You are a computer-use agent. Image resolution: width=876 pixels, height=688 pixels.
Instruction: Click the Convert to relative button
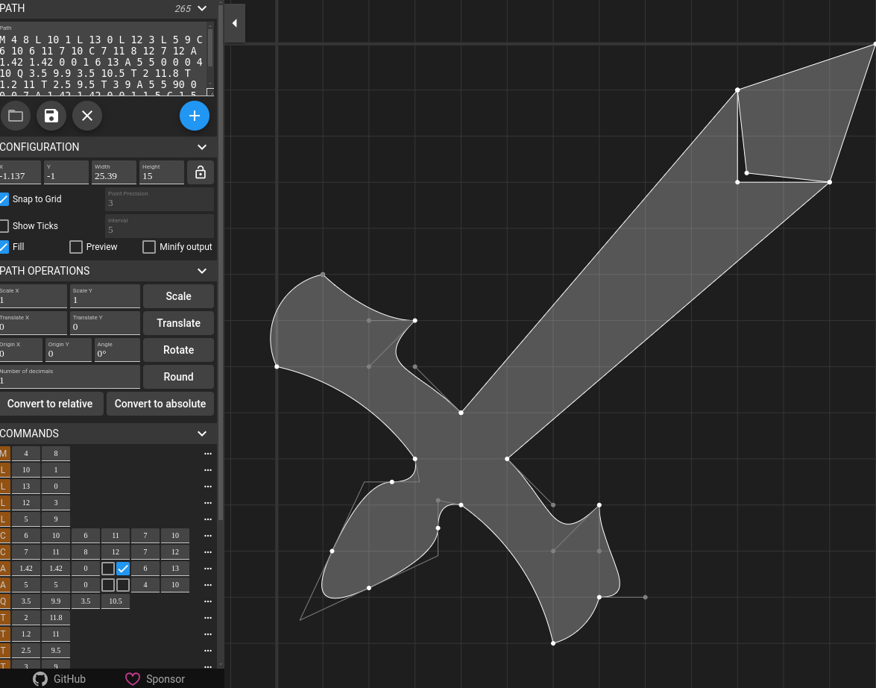50,404
